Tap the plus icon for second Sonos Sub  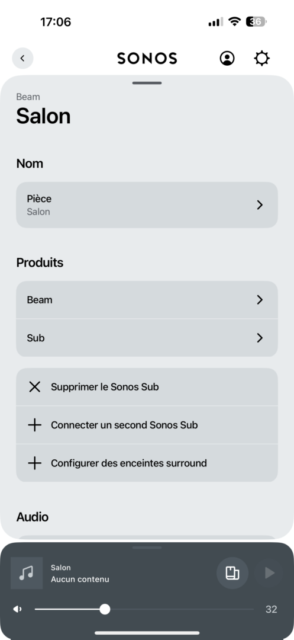click(35, 425)
